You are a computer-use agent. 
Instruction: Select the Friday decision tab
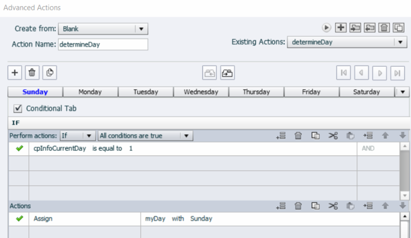pos(311,92)
